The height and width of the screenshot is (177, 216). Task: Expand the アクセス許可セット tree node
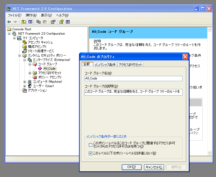pos(30,73)
